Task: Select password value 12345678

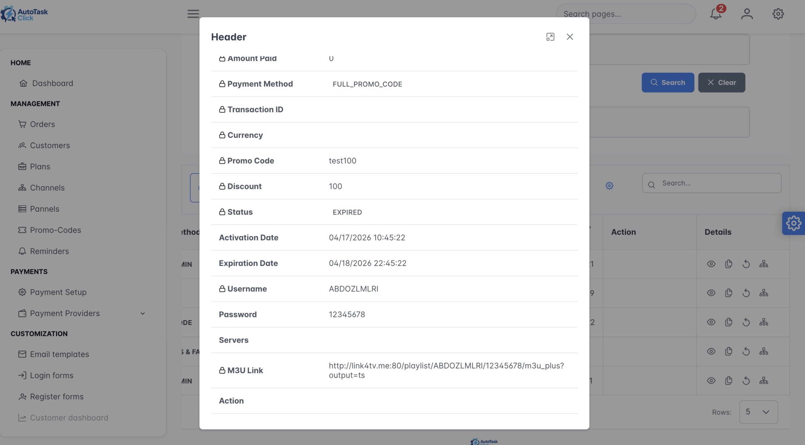Action: (x=347, y=315)
